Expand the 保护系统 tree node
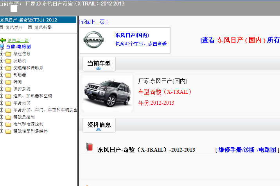280x186 pixels. (2, 89)
